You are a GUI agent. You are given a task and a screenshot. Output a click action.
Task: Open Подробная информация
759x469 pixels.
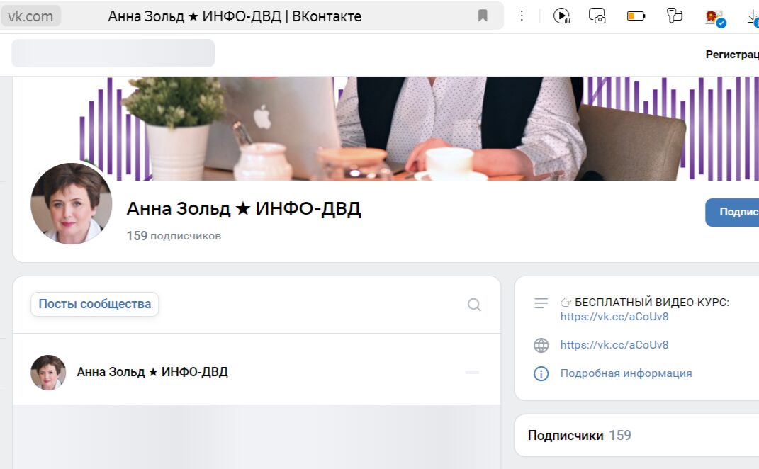[626, 373]
